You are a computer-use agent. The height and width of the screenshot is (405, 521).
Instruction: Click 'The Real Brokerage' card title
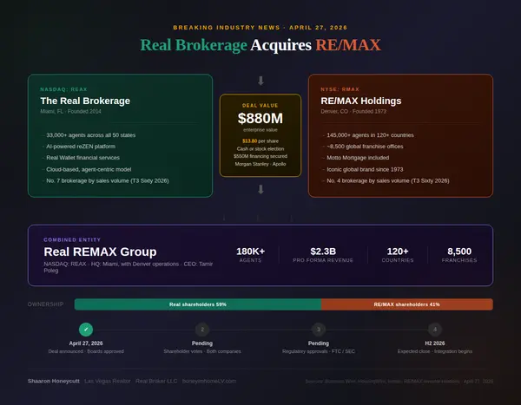click(85, 101)
